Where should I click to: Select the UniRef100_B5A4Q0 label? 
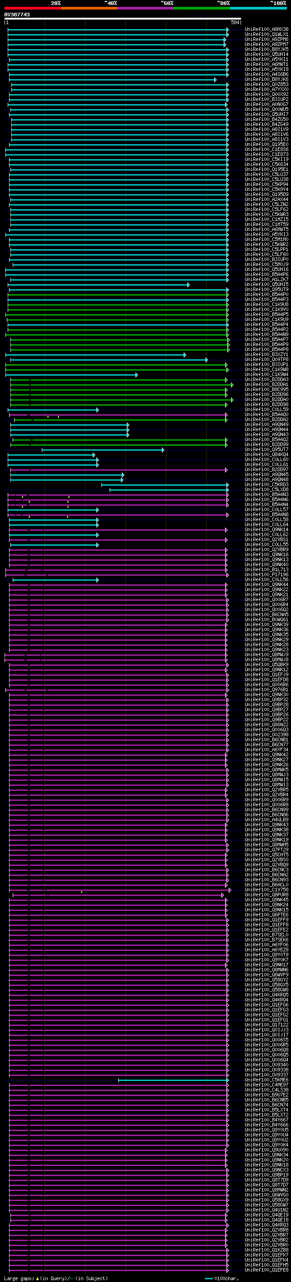[x=266, y=415]
